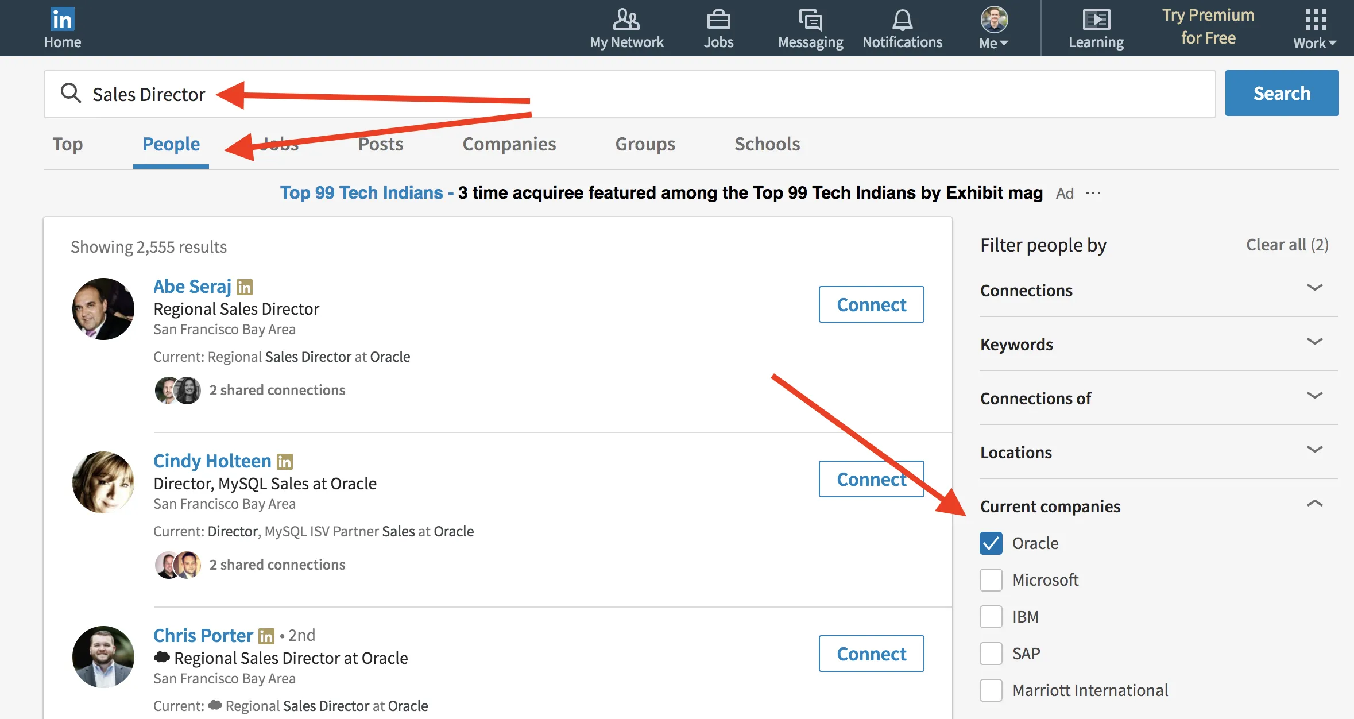Click the LinkedIn home logo
Viewport: 1354px width, 719px height.
pos(62,19)
